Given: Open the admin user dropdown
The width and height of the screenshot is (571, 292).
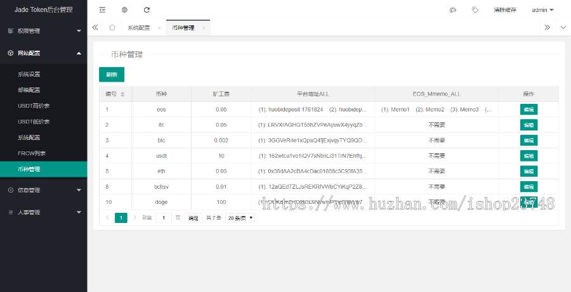Looking at the screenshot, I should pyautogui.click(x=542, y=10).
